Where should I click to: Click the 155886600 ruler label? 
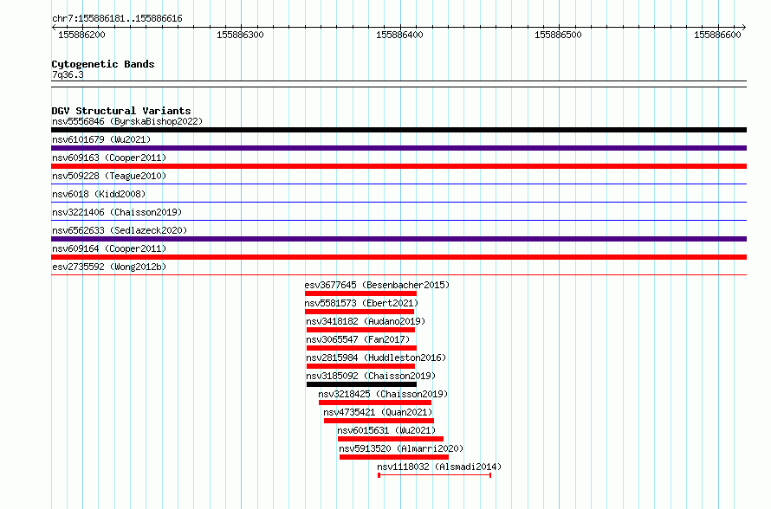coord(717,35)
